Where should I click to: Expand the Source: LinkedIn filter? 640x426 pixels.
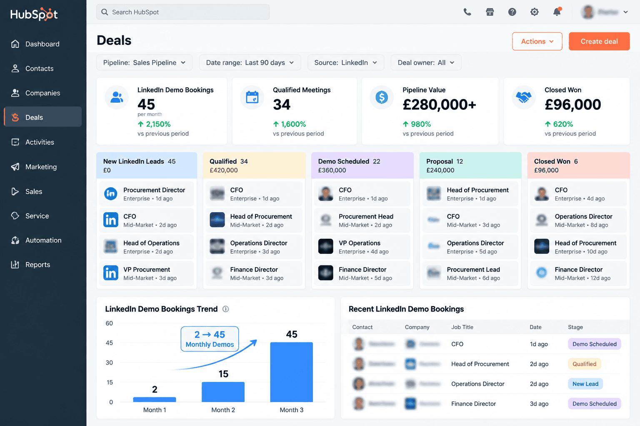point(346,62)
